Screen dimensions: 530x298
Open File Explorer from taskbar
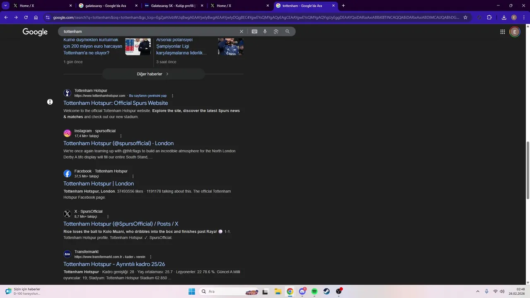pos(277,291)
